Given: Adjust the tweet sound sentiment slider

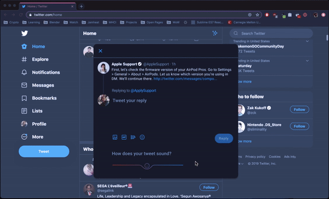Looking at the screenshot, I should [x=147, y=166].
